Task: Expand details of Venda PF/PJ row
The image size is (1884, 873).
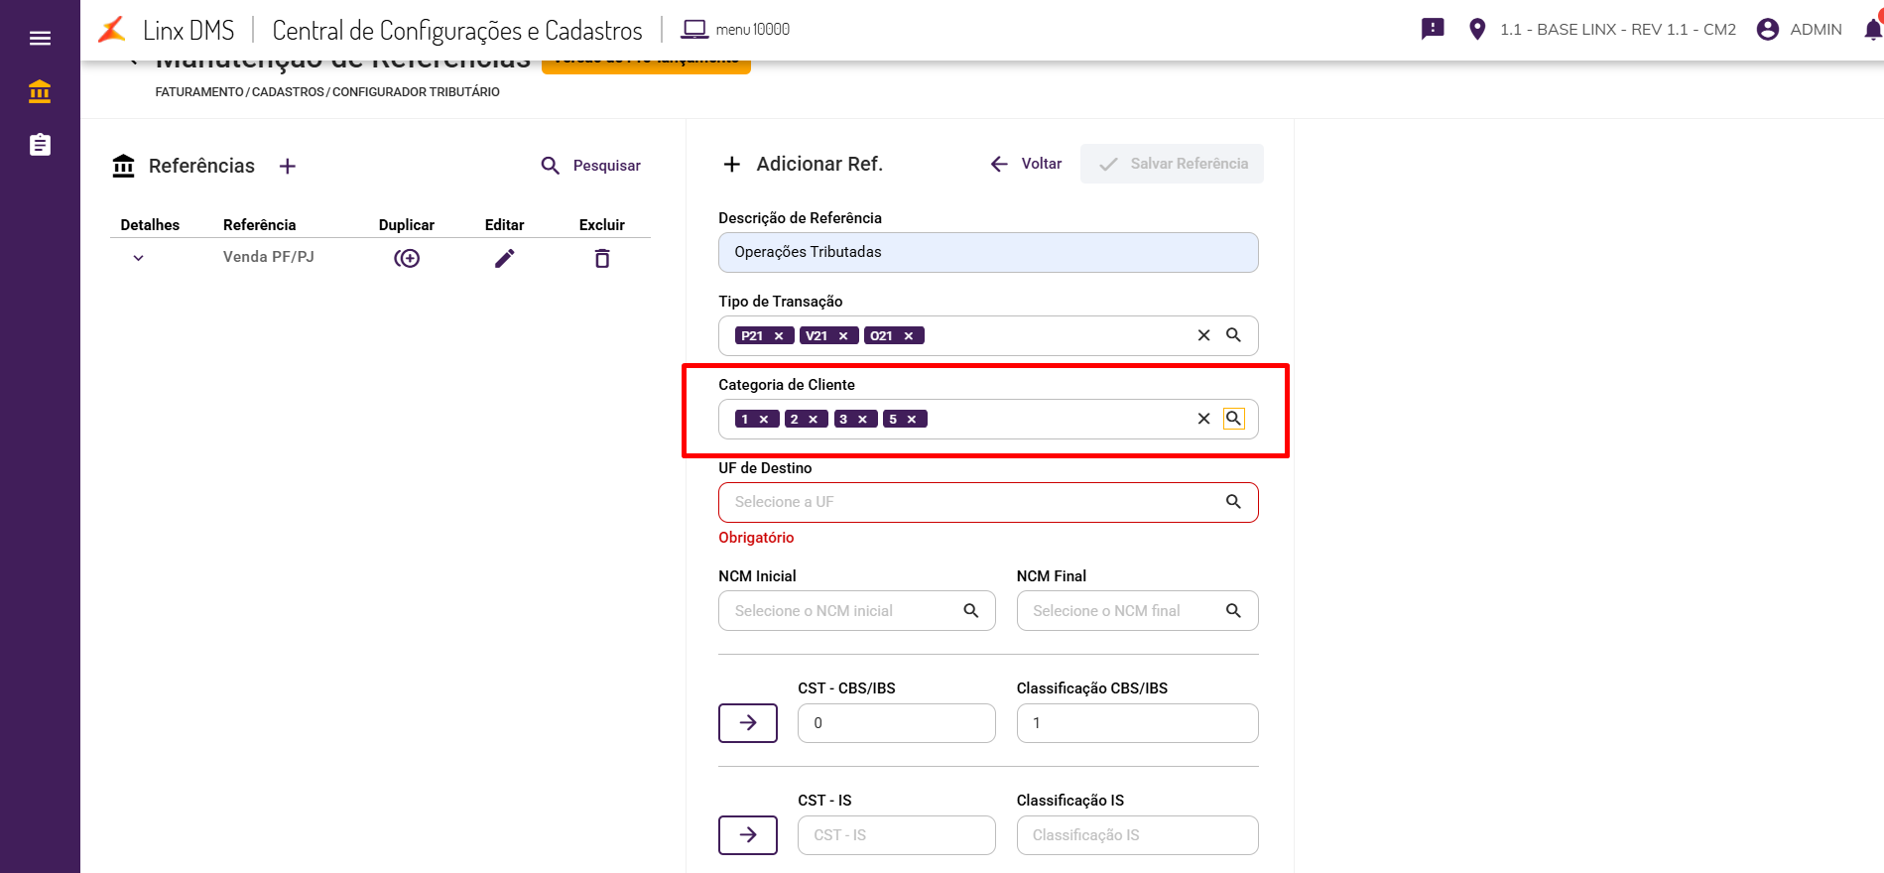Action: pos(139,258)
